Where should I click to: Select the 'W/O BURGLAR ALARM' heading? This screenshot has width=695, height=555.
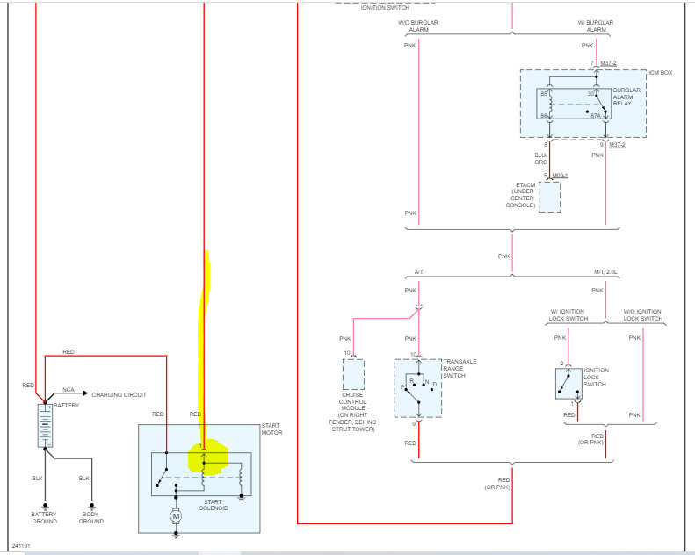point(418,25)
